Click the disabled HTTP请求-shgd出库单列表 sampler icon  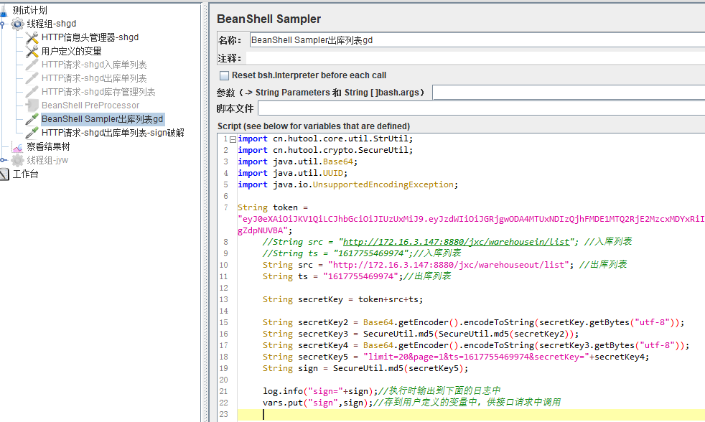pyautogui.click(x=32, y=78)
